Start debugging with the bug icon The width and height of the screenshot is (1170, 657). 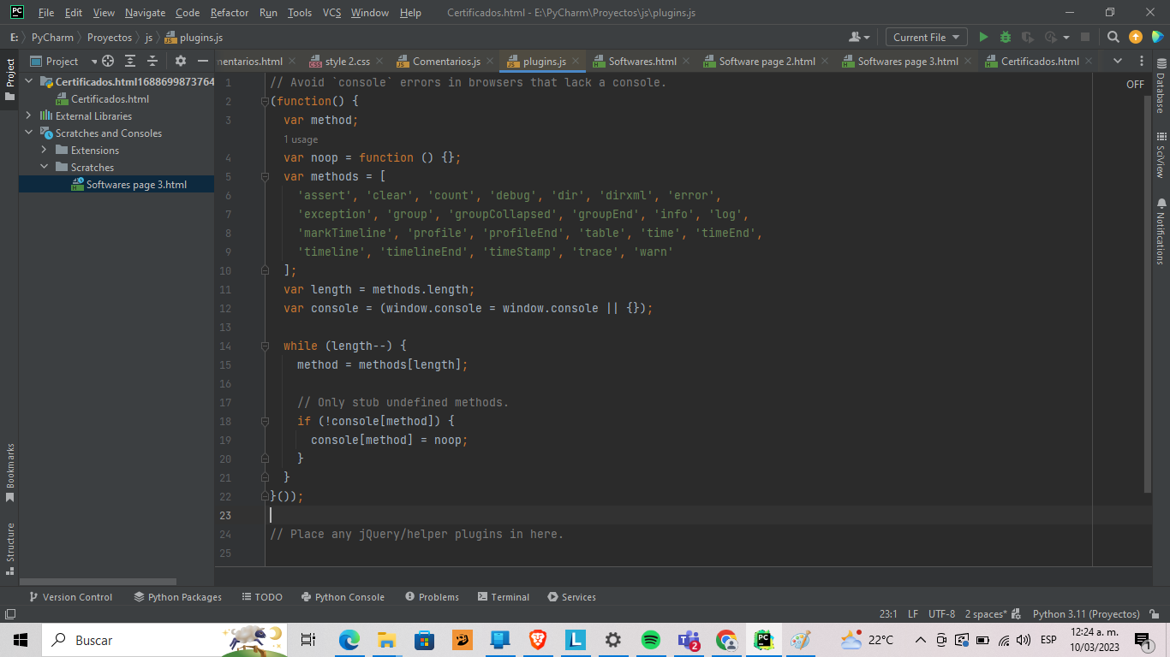coord(1006,37)
